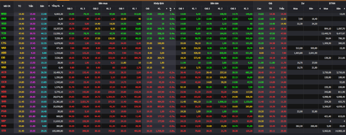The image size is (346, 135).
Task: Click the Thấp low price column header
Action: (281, 8)
